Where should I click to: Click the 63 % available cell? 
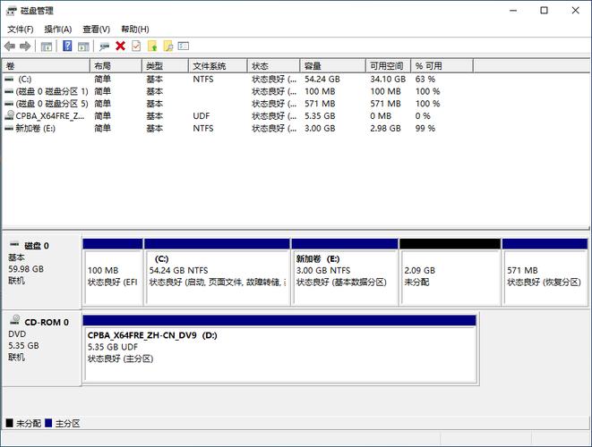pyautogui.click(x=425, y=80)
